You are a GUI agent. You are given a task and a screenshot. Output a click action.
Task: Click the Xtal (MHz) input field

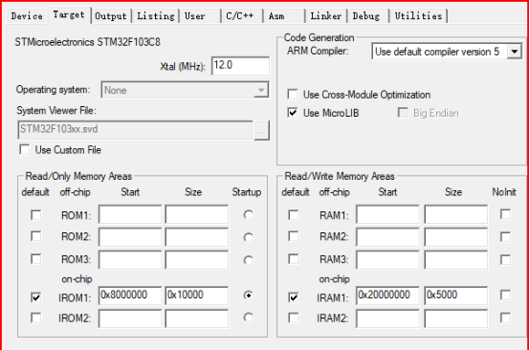tap(240, 66)
